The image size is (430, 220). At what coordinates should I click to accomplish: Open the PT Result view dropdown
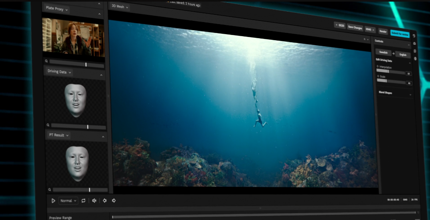pos(59,135)
